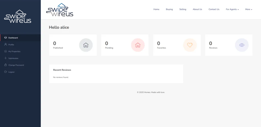Click the heart icon on Favorites card
This screenshot has height=127, width=261.
[190, 45]
